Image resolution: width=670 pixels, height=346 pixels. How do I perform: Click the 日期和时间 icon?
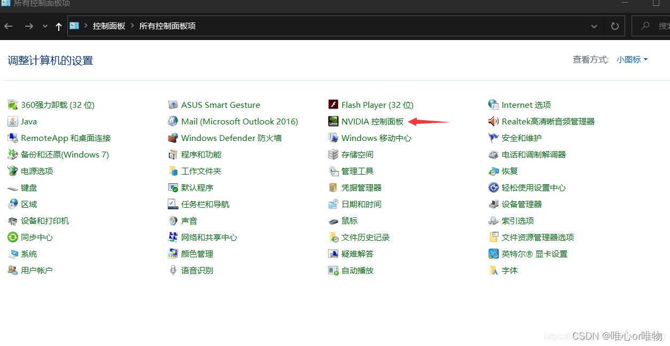coord(333,204)
